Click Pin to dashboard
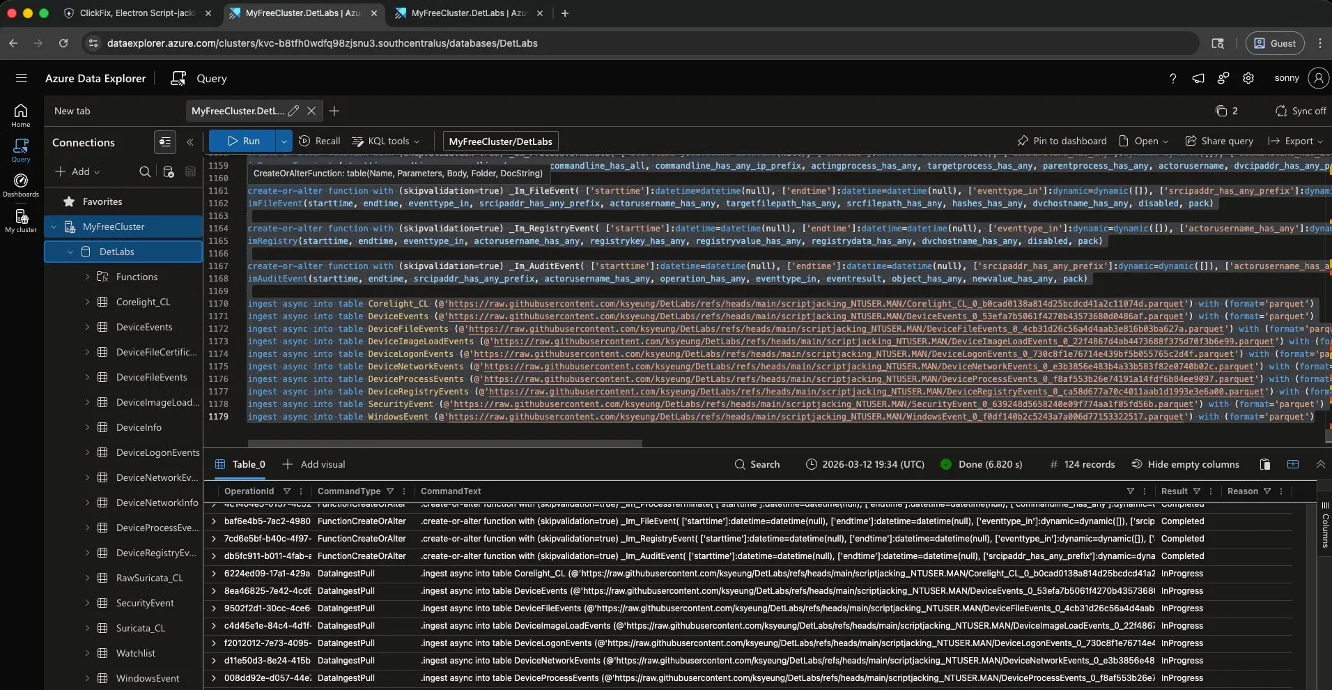The width and height of the screenshot is (1332, 690). click(1062, 141)
